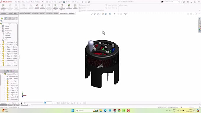The image size is (201, 113).
Task: Select Origin in feature tree
Action: 7,40
